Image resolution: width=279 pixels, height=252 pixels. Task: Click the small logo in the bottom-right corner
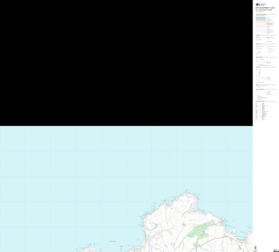pyautogui.click(x=276, y=250)
